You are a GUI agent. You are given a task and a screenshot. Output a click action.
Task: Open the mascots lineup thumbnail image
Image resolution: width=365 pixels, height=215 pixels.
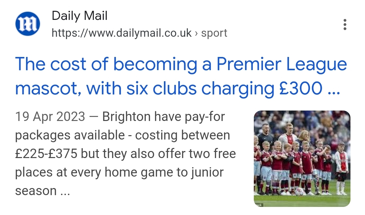pyautogui.click(x=302, y=159)
